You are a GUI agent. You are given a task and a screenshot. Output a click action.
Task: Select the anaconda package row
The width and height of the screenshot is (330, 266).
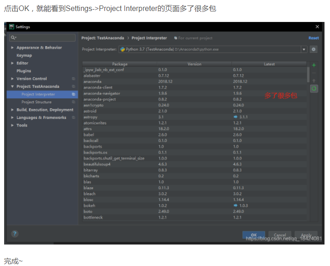195,81
